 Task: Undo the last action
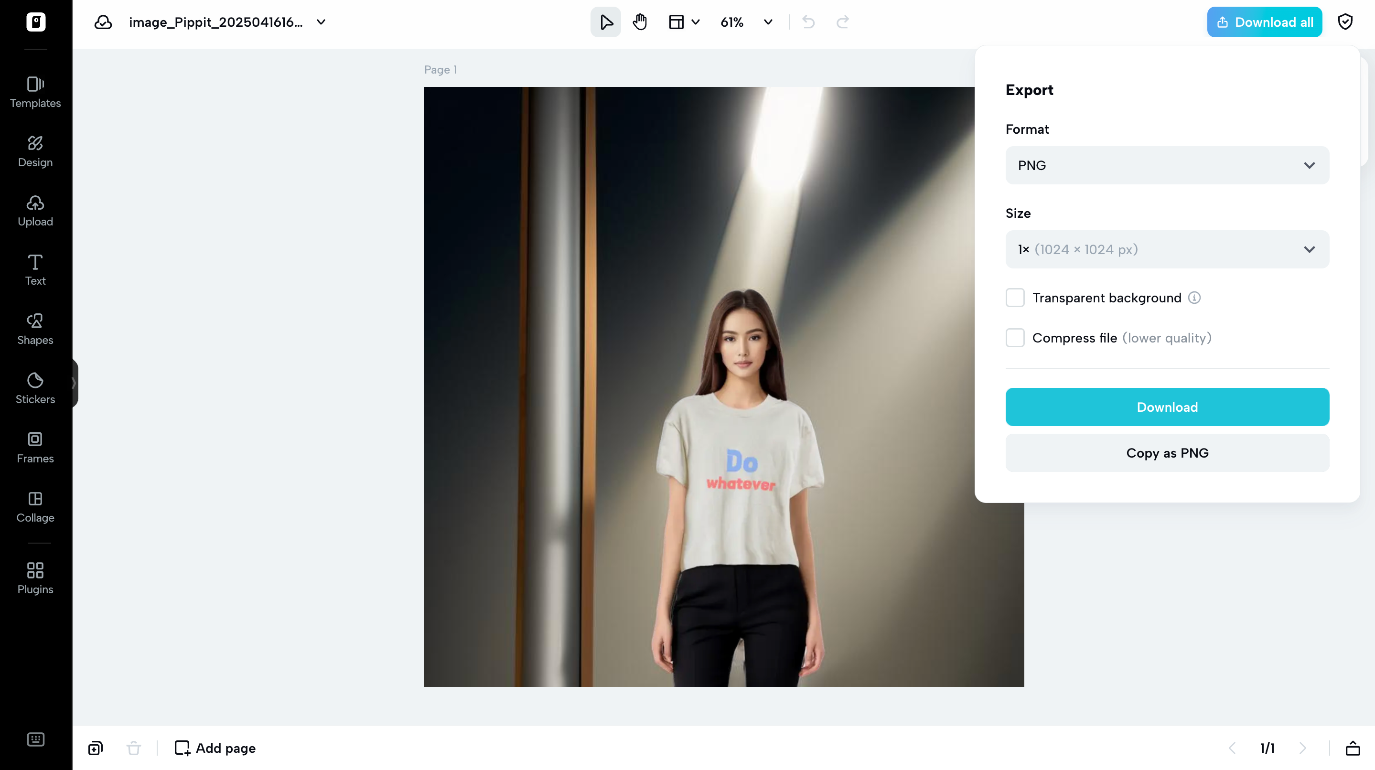coord(807,22)
